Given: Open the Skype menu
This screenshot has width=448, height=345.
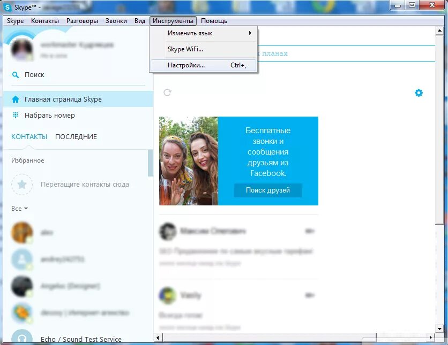Looking at the screenshot, I should pos(16,21).
